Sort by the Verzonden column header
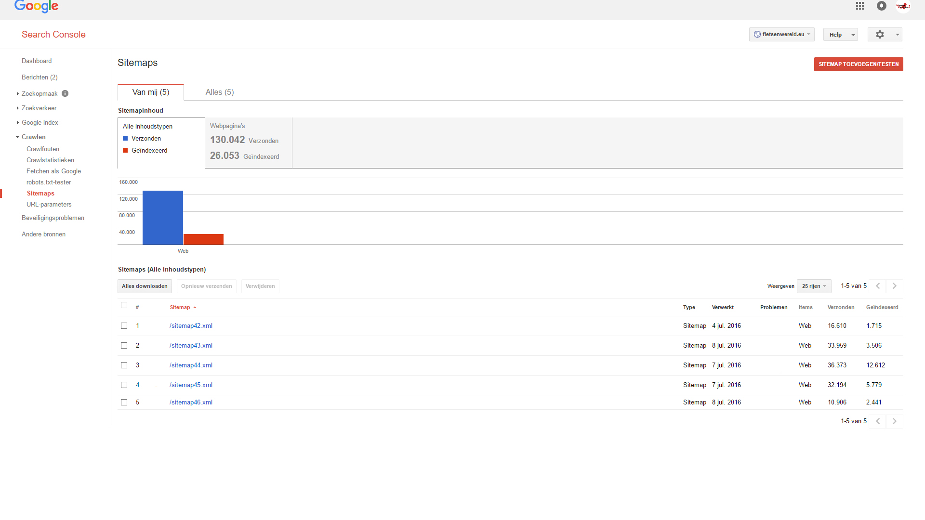This screenshot has width=925, height=520. pyautogui.click(x=841, y=308)
